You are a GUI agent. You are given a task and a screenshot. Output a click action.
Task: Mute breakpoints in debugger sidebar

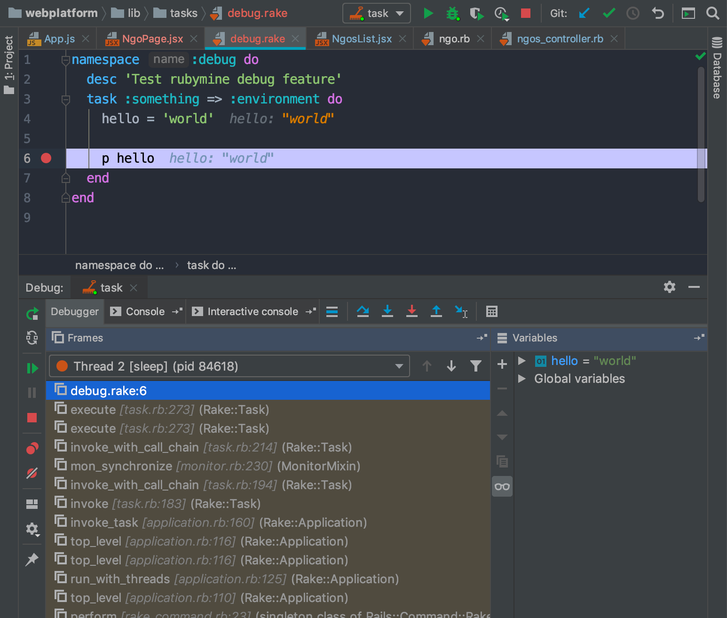(32, 473)
